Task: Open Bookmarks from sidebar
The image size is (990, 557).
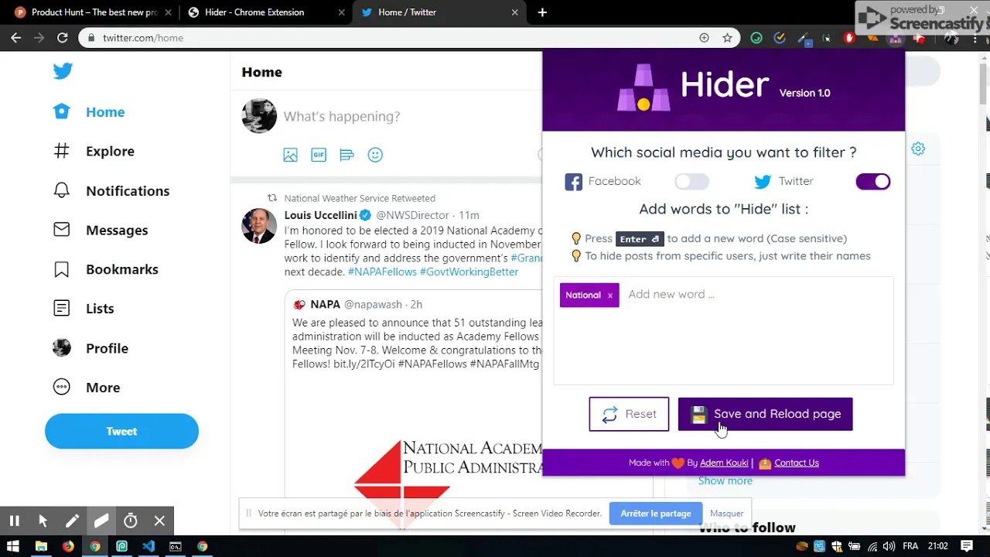Action: [x=105, y=269]
